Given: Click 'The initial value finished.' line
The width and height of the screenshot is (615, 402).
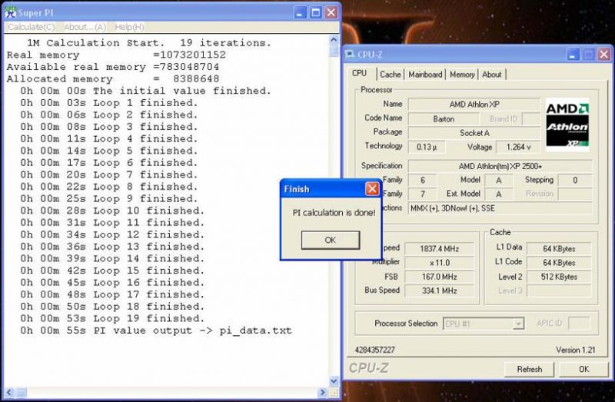Looking at the screenshot, I should 145,91.
